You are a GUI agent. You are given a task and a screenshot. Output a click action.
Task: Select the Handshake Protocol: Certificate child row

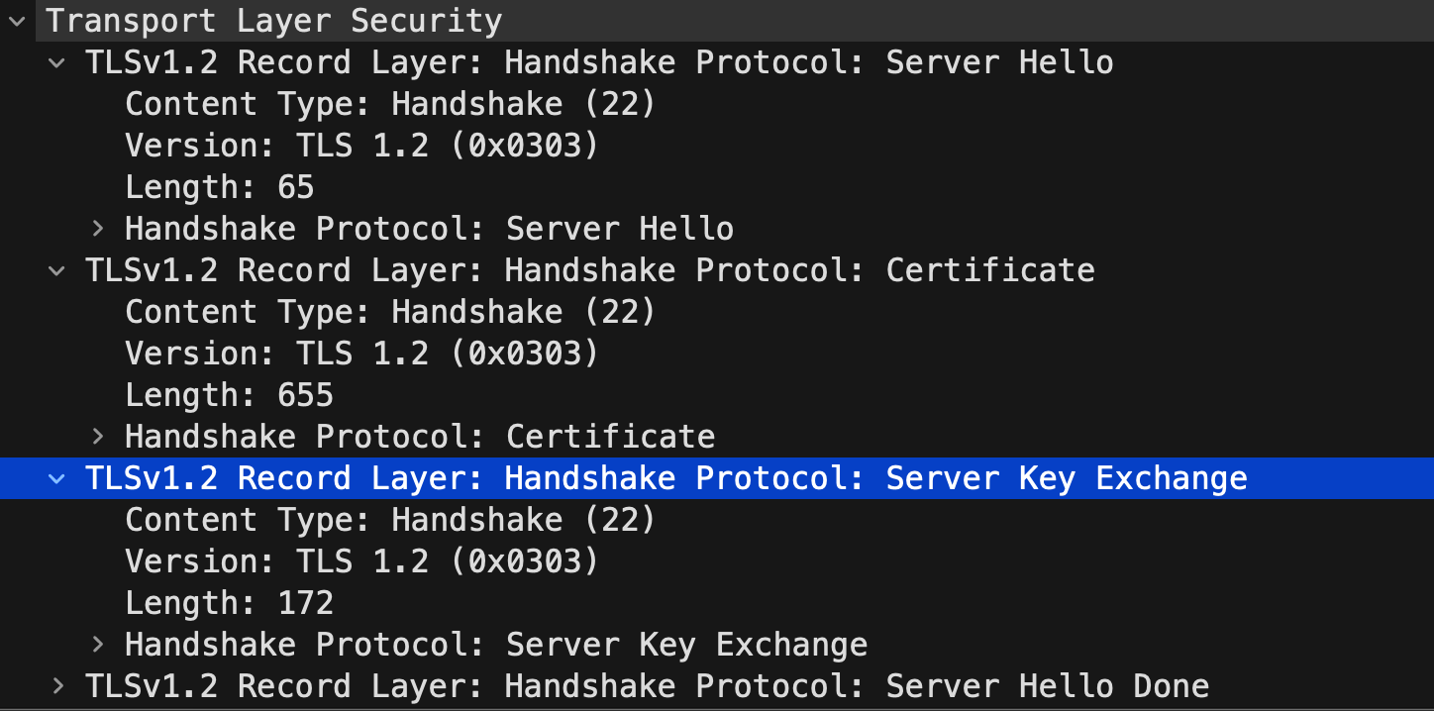click(x=419, y=437)
